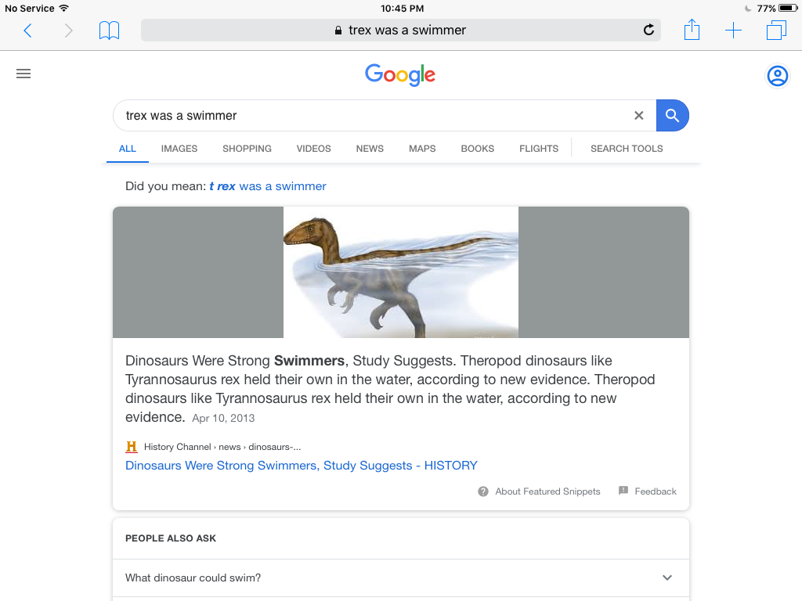Select the News results tab
The width and height of the screenshot is (802, 601).
pyautogui.click(x=370, y=149)
